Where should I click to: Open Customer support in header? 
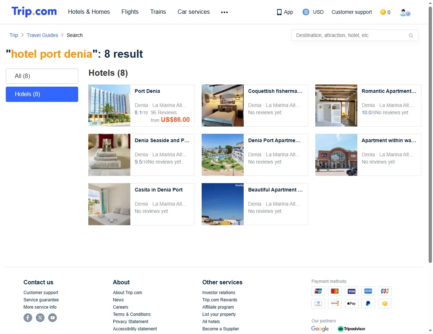tap(352, 12)
